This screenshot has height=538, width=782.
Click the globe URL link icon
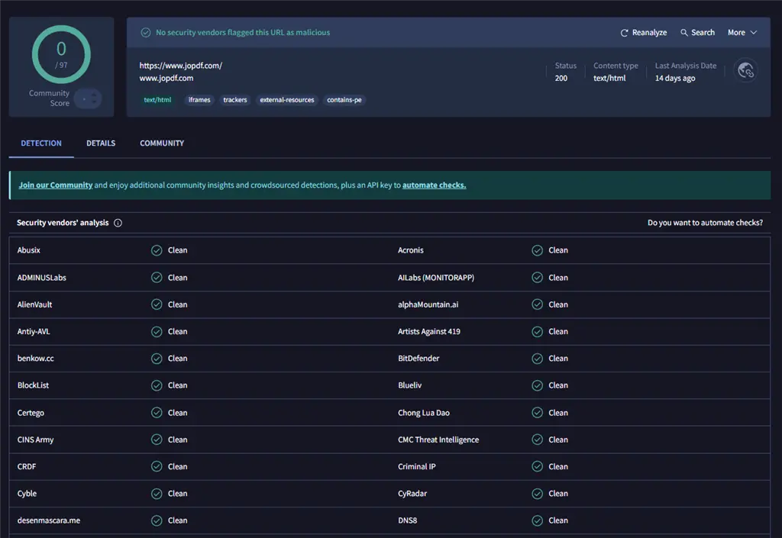(745, 71)
